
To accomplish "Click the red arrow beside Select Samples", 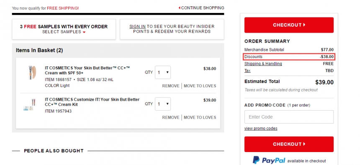I will [84, 32].
